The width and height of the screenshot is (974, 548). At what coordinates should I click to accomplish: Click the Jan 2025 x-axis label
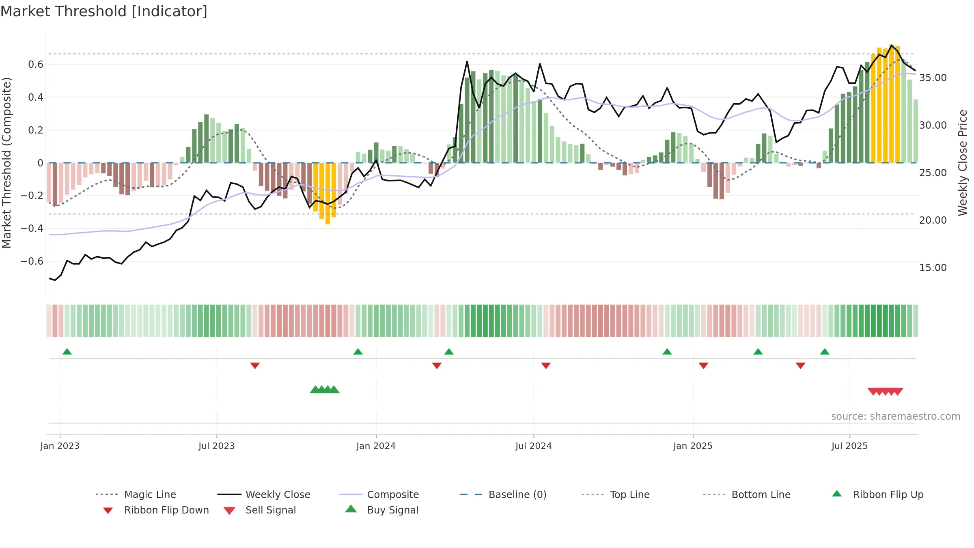point(693,446)
